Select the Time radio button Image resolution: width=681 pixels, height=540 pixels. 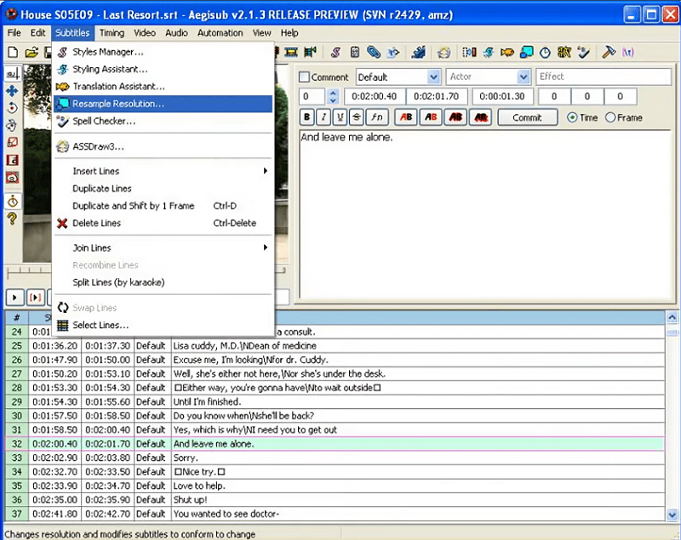(x=571, y=117)
